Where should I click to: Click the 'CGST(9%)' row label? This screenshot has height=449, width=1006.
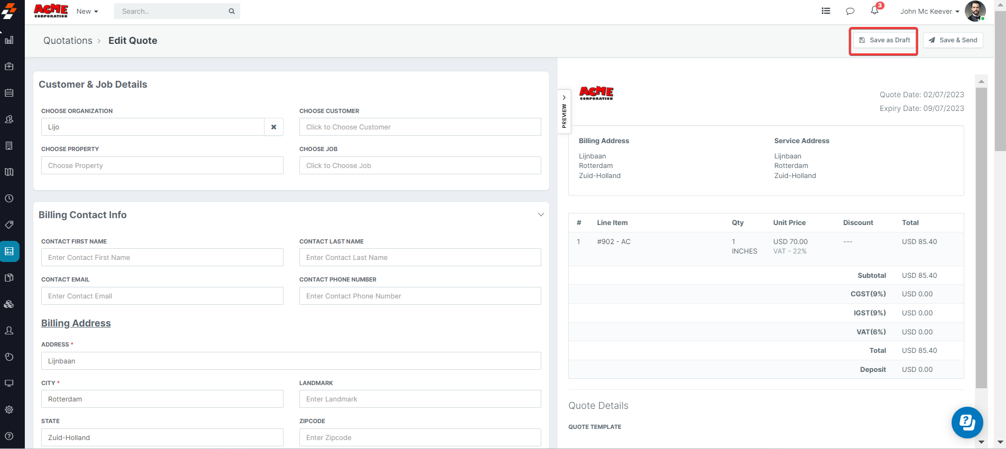click(868, 294)
